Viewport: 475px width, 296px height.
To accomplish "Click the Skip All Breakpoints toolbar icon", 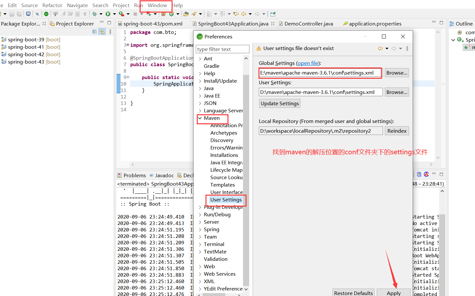I will pyautogui.click(x=37, y=14).
